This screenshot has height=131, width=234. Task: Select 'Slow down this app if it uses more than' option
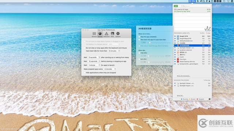pos(139,40)
